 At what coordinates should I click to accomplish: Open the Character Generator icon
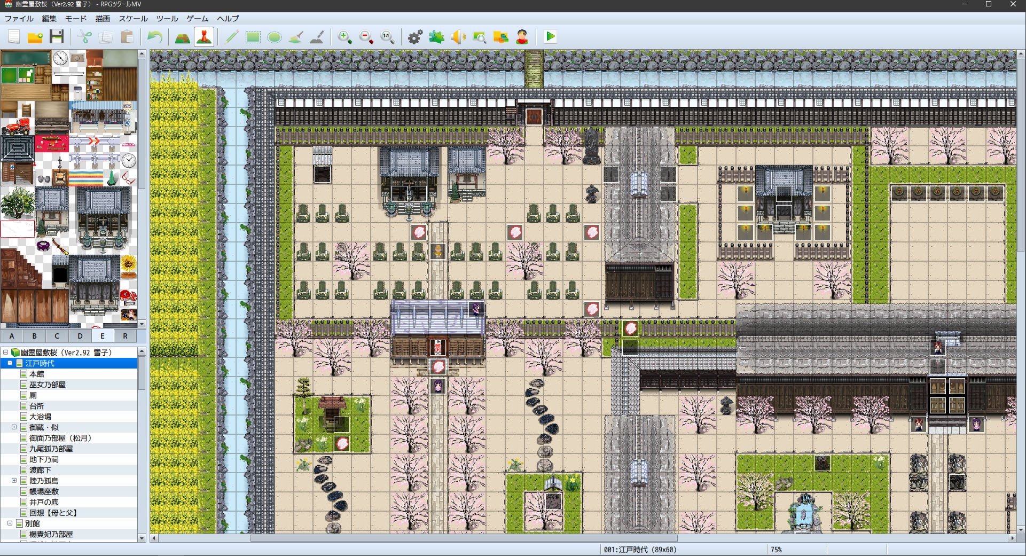[522, 37]
